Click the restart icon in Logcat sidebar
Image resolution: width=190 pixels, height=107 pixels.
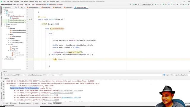tap(4, 98)
